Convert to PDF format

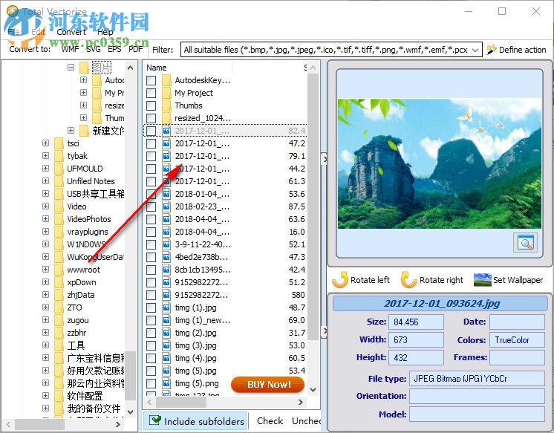click(136, 49)
